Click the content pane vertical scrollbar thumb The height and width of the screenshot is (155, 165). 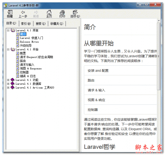[x=159, y=56]
